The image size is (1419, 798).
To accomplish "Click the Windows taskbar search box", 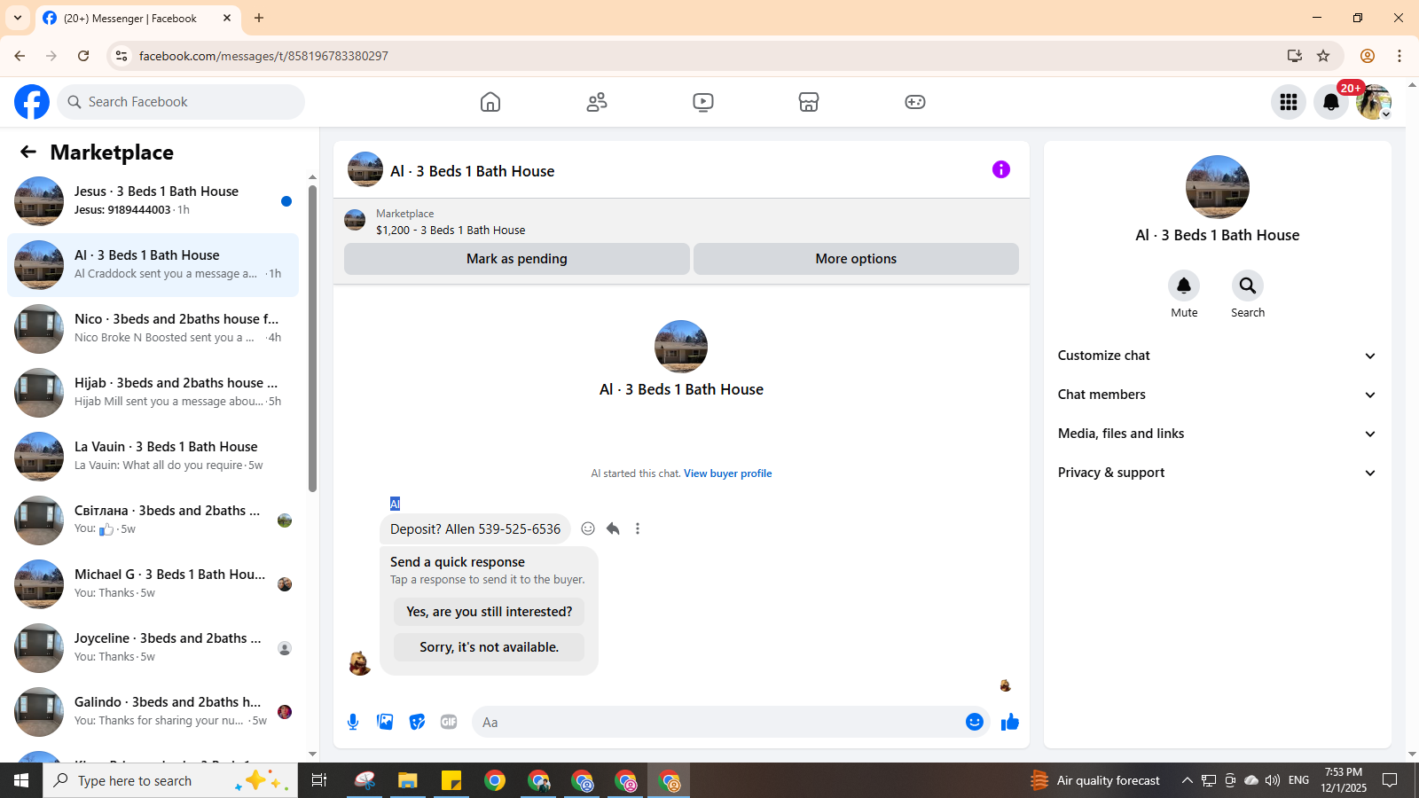I will [170, 780].
